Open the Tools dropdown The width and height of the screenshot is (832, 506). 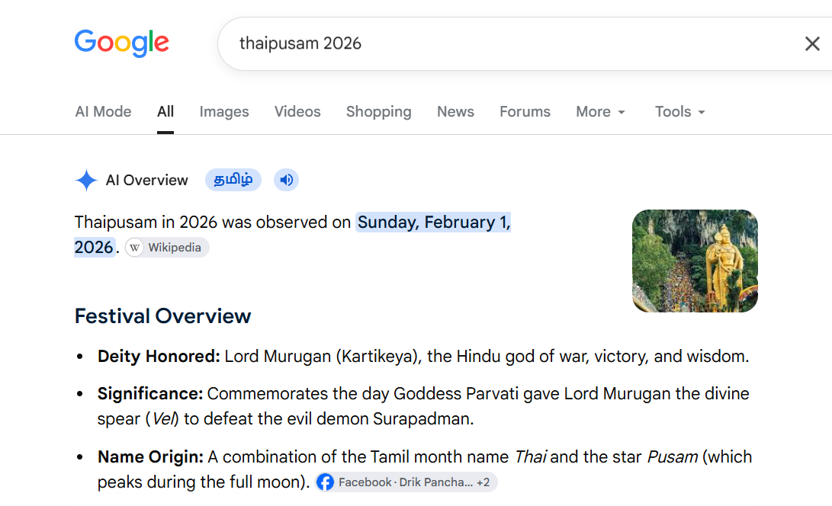pyautogui.click(x=679, y=112)
